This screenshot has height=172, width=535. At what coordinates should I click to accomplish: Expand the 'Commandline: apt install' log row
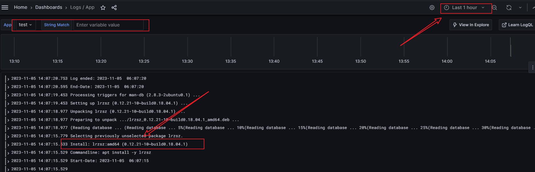click(x=9, y=153)
